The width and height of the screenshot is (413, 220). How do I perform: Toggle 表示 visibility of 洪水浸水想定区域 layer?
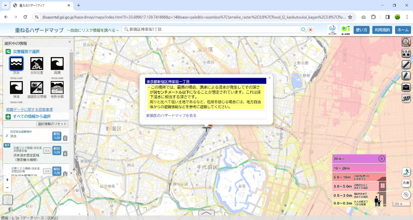click(7, 145)
